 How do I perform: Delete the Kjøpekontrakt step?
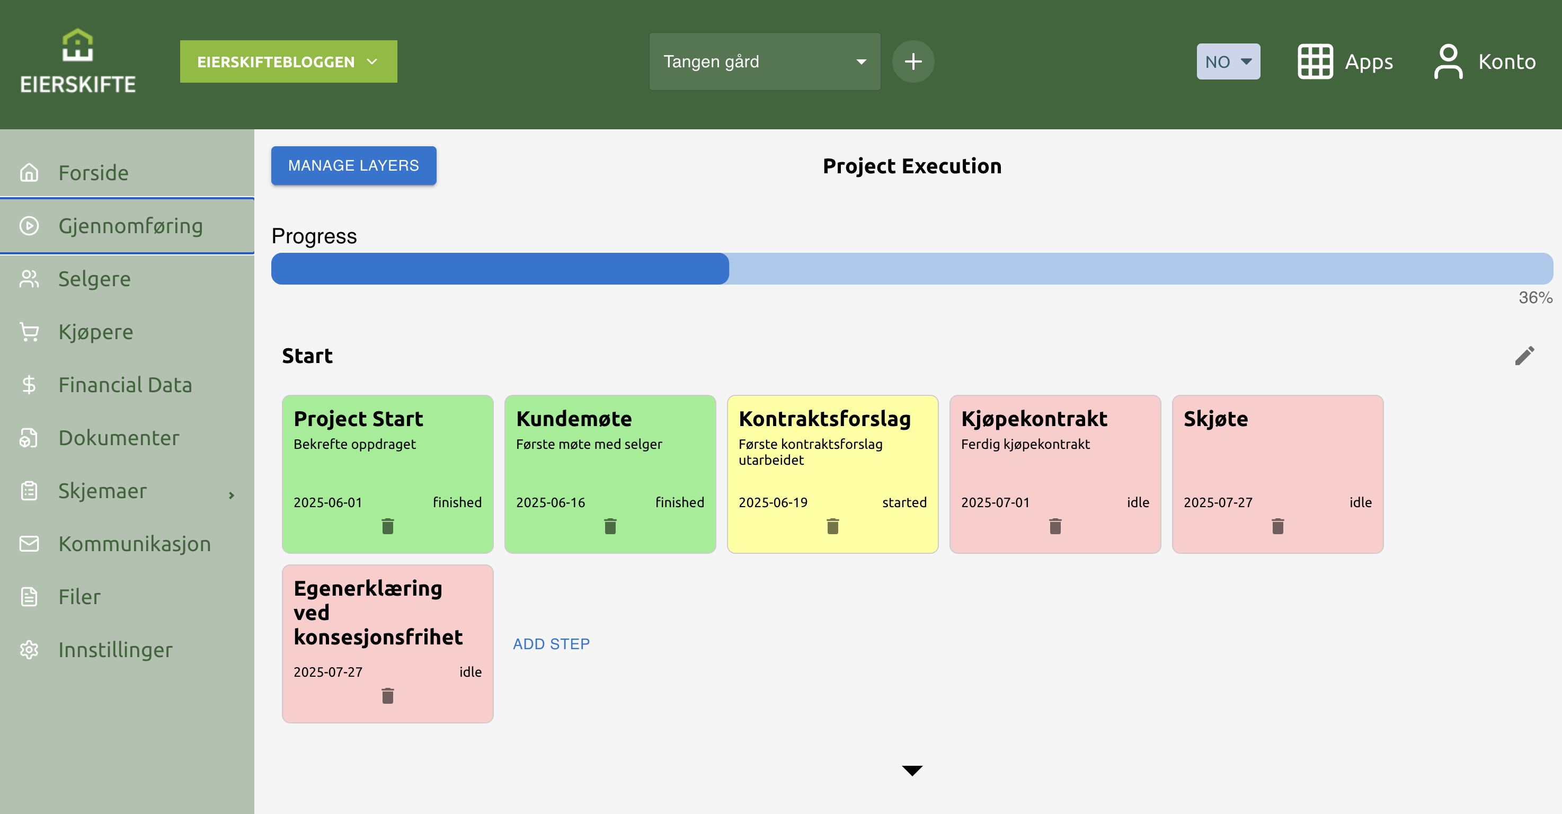tap(1055, 526)
